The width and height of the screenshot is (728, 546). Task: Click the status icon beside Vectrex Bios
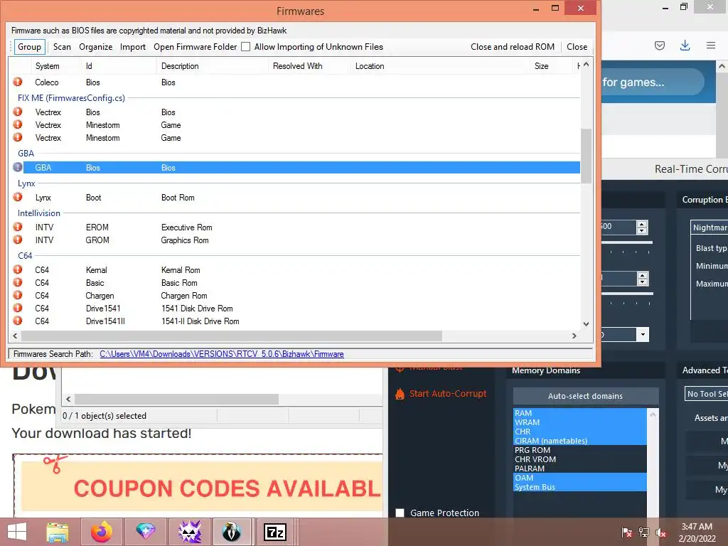[x=18, y=112]
